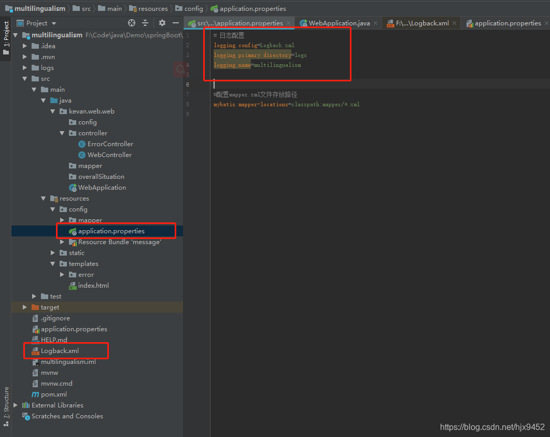
Task: Click resources breadcrumb in navigation bar
Action: tap(148, 8)
